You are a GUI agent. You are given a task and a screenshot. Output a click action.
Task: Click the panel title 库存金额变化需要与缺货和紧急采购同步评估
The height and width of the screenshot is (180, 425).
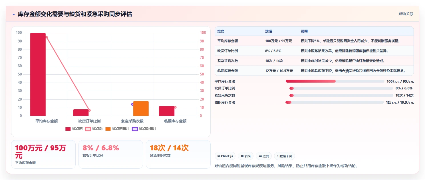75,14
